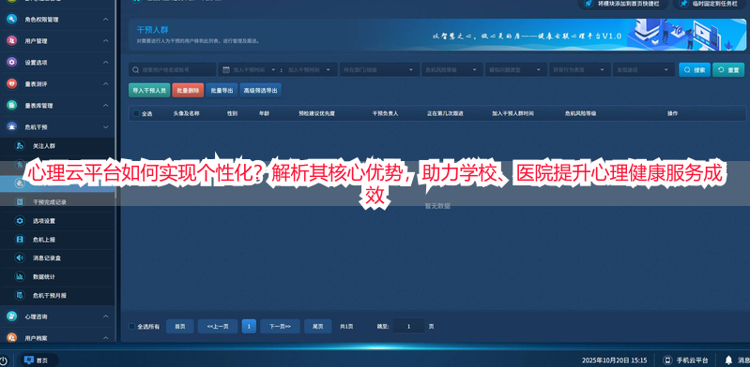The image size is (750, 367).
Task: Expand the 量表库管理 chevron
Action: (x=106, y=106)
